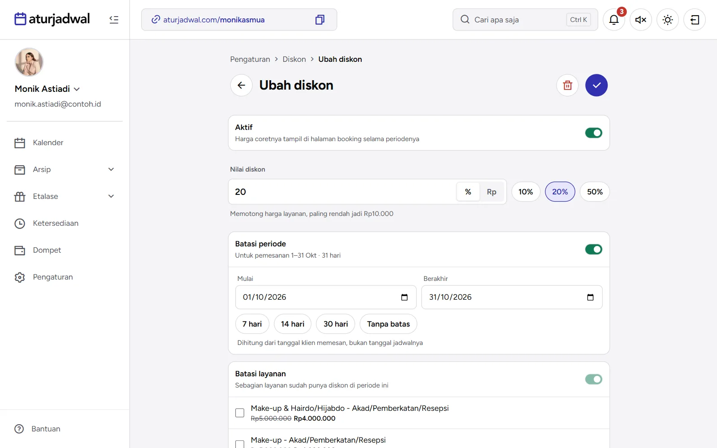This screenshot has width=717, height=448.
Task: Toggle the Batasi periode switch
Action: pos(593,249)
